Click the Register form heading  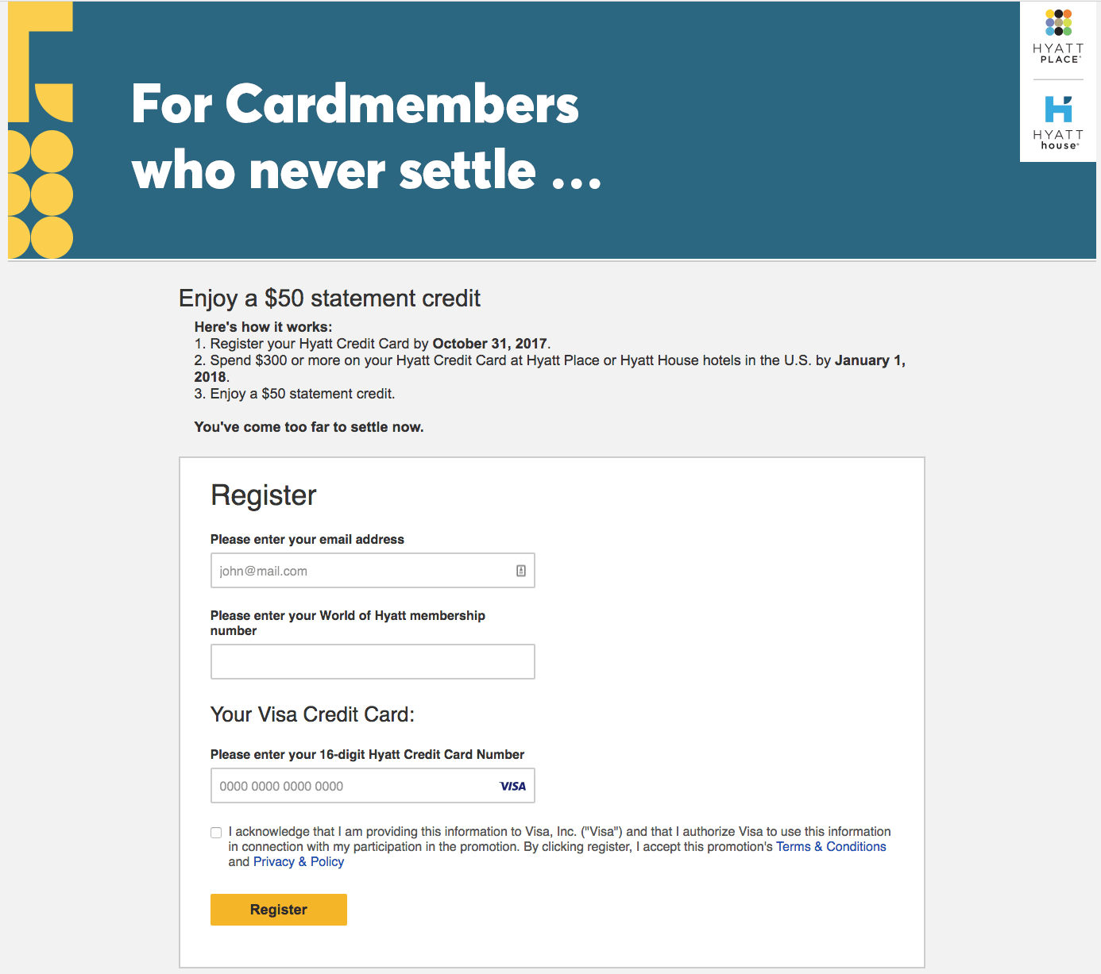click(264, 495)
